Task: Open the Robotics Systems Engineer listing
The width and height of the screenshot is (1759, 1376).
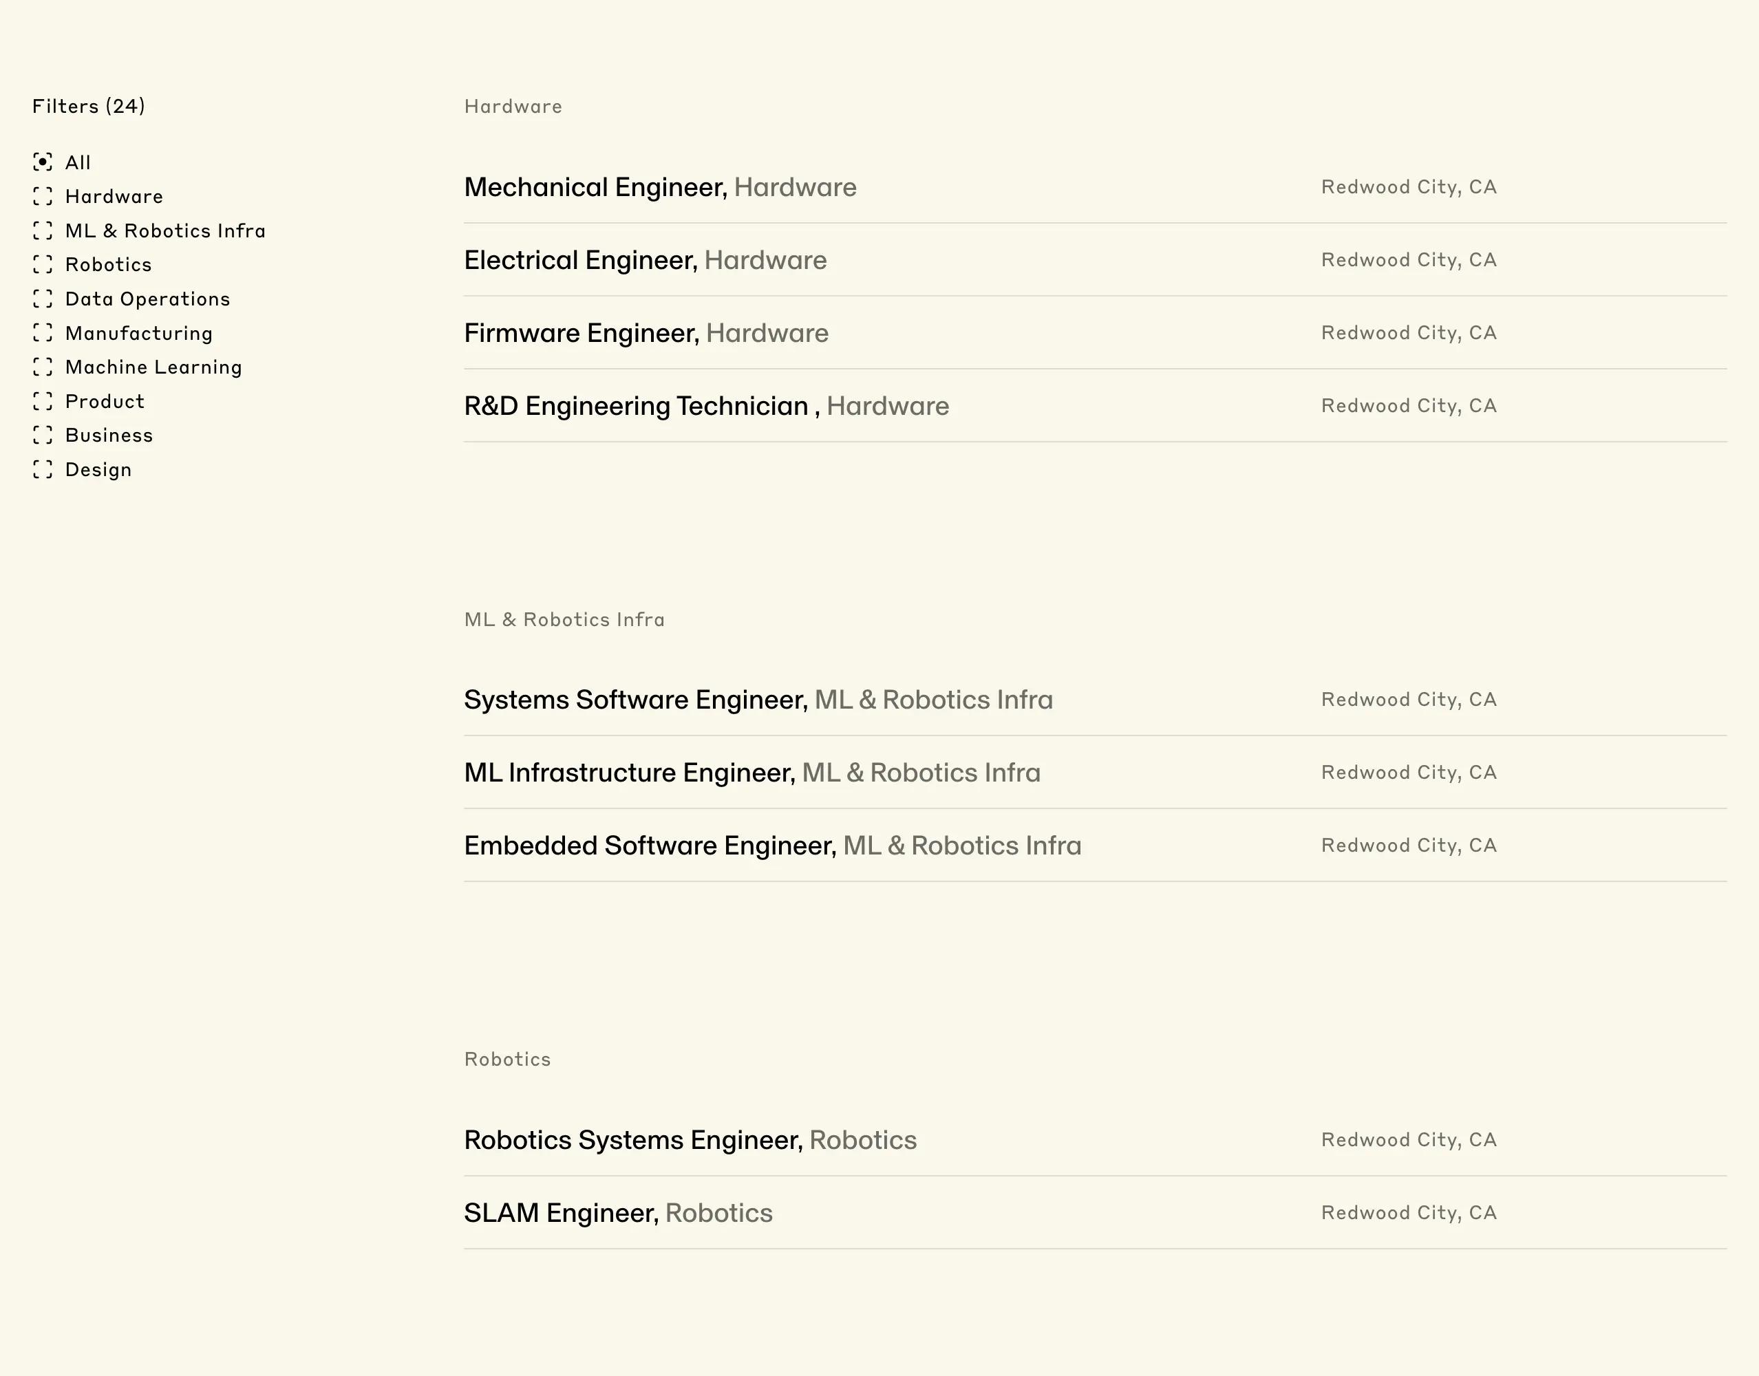Action: [x=1095, y=1140]
